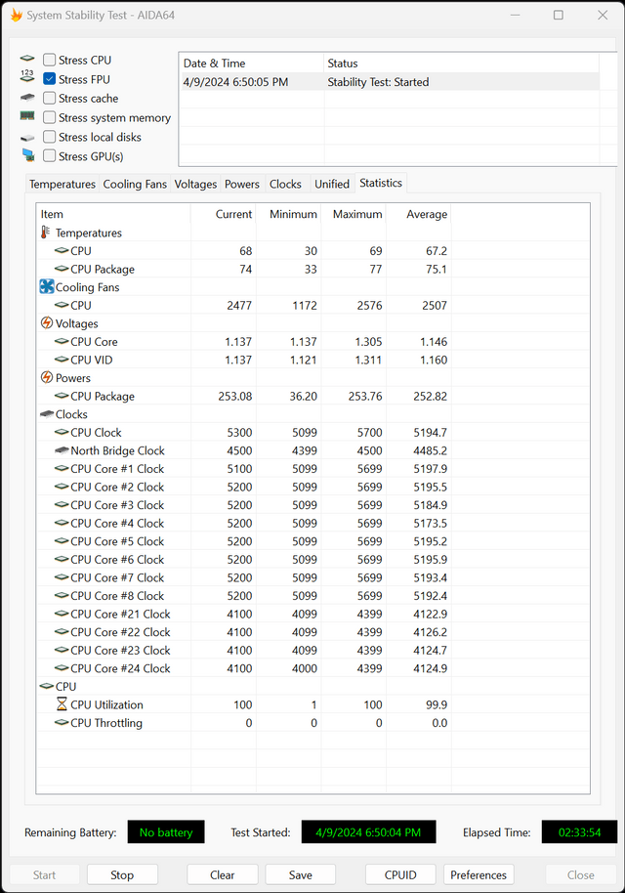Tick the Stress system memory checkbox
This screenshot has width=625, height=893.
(50, 117)
